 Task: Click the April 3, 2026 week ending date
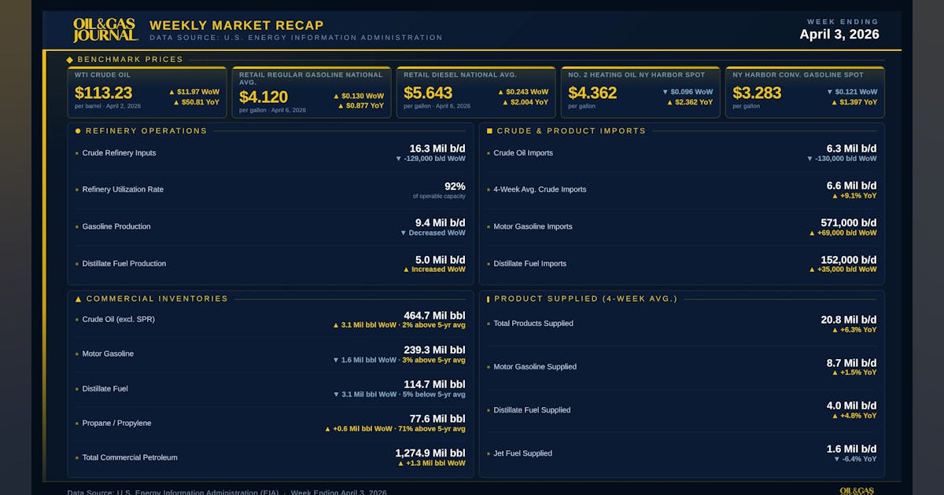839,35
